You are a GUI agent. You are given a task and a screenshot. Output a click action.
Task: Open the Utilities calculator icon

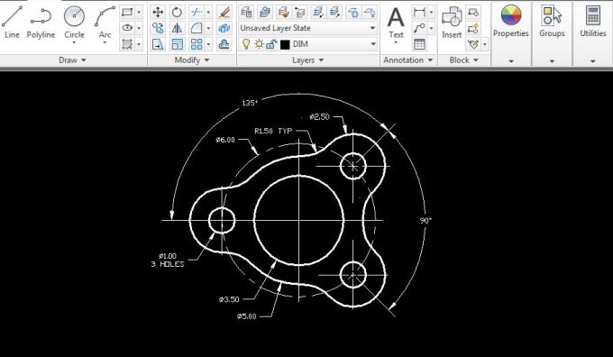593,15
